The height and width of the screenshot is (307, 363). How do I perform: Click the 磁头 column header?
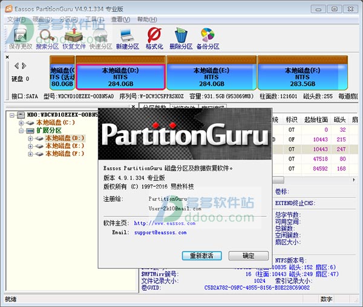[340, 120]
